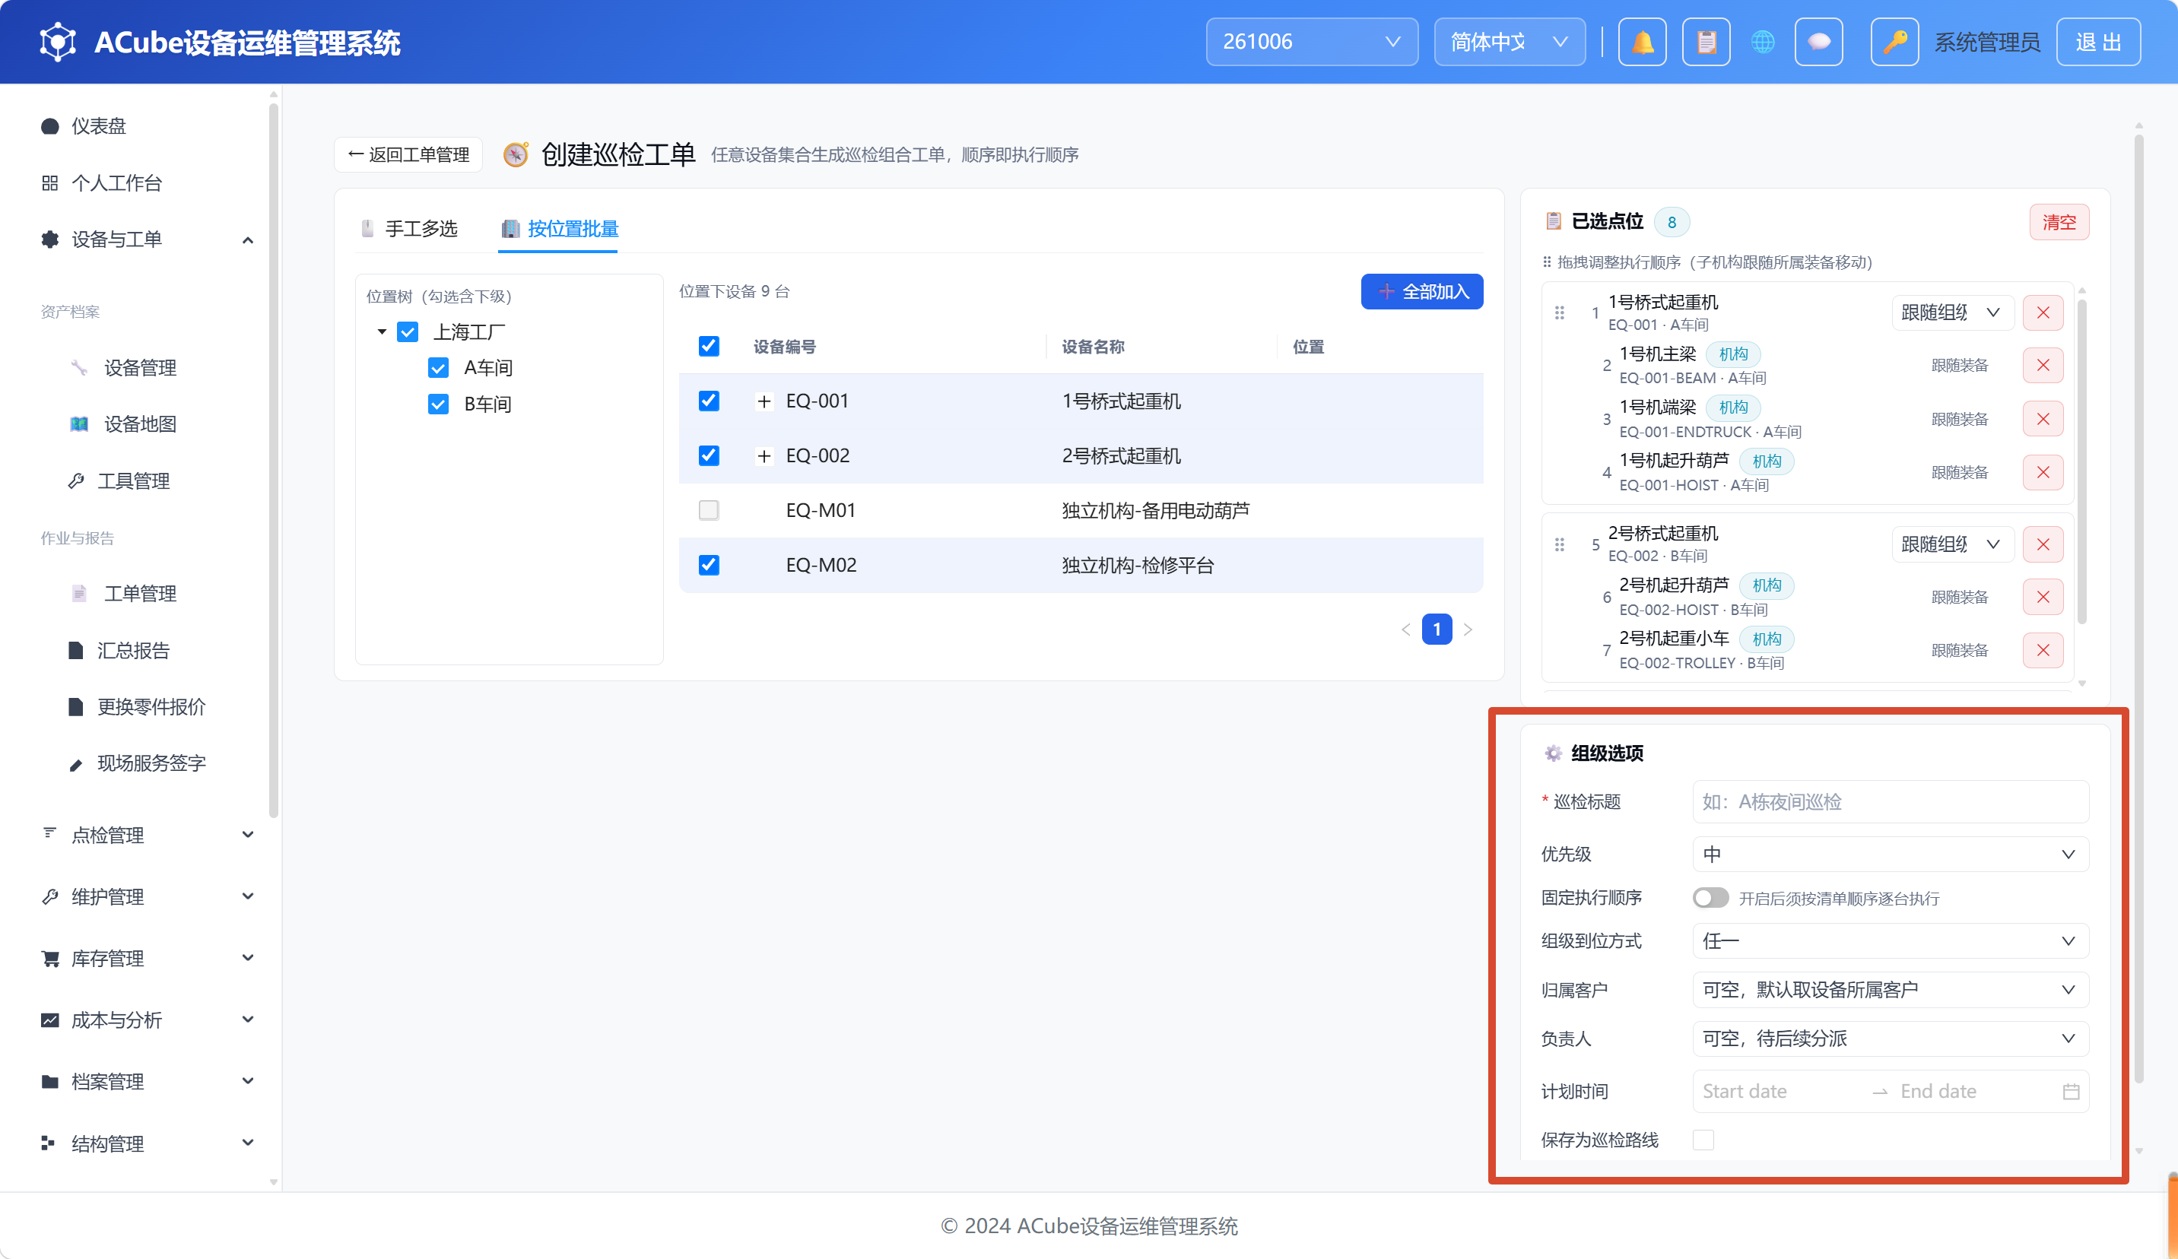This screenshot has width=2178, height=1259.
Task: Remove 1号机主梁 from selected list
Action: [x=2043, y=366]
